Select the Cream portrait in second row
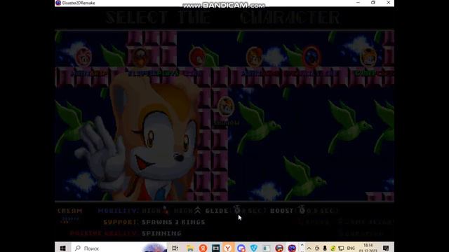 pos(226,106)
